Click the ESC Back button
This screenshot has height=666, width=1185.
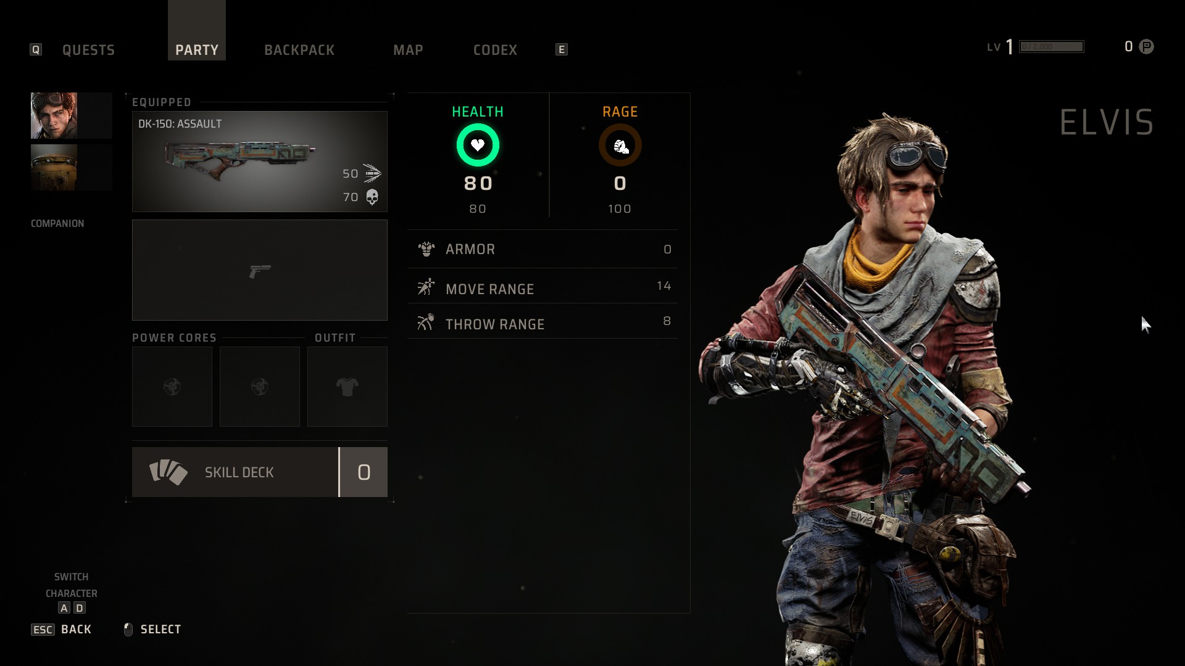(x=61, y=630)
